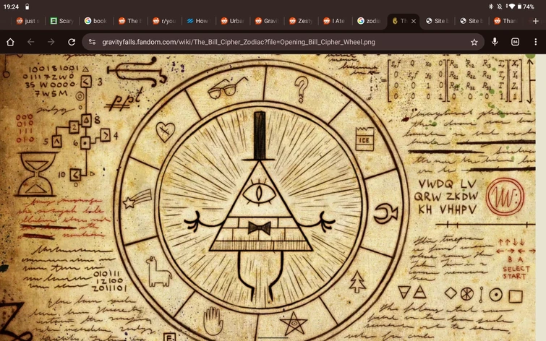This screenshot has height=341, width=546.
Task: Start voice search with the microphone icon
Action: coord(495,42)
